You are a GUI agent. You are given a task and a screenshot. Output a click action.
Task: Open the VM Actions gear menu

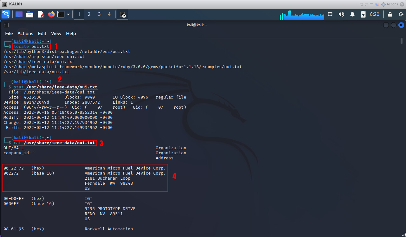pos(390,4)
